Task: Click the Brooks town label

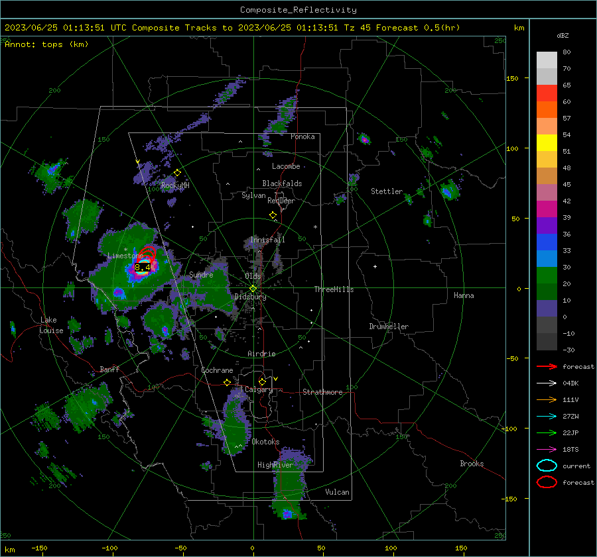Action: tap(472, 464)
